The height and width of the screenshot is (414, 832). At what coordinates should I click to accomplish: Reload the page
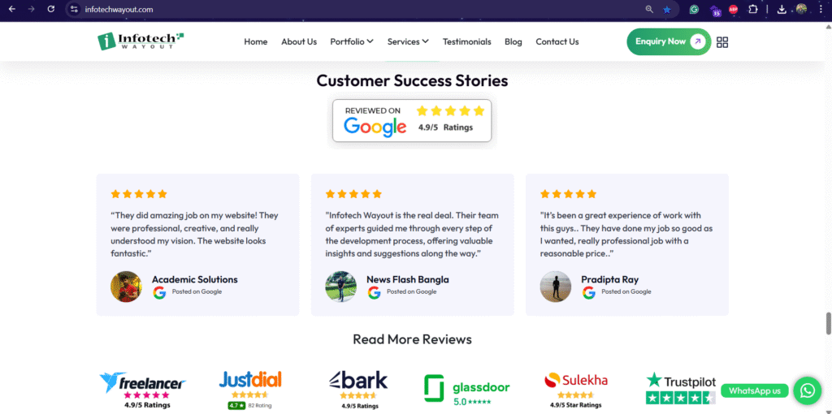point(51,9)
